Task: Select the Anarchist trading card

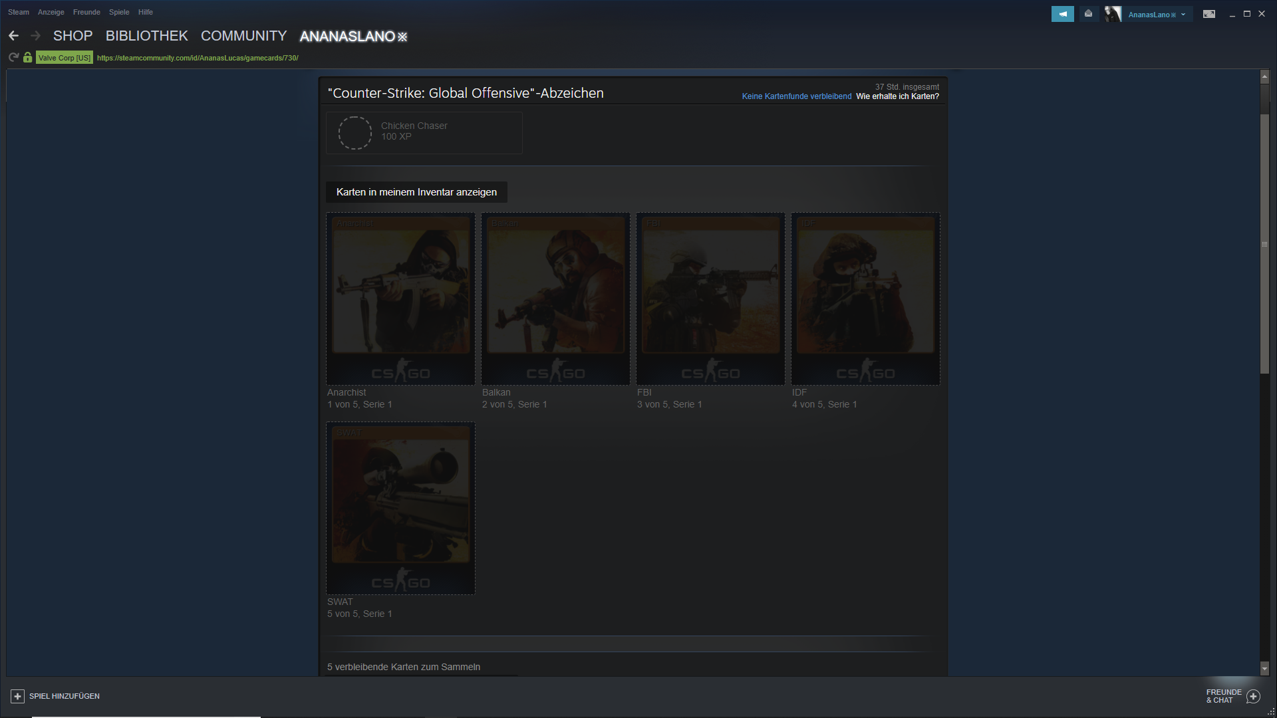Action: [x=400, y=299]
